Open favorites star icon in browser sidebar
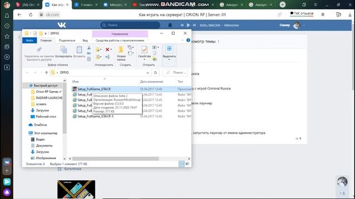Screen dimensions: 355x199 7,36
